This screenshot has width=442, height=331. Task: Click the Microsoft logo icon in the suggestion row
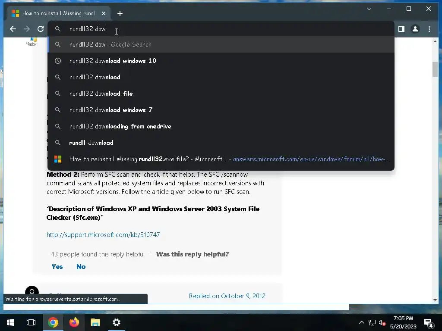58,159
